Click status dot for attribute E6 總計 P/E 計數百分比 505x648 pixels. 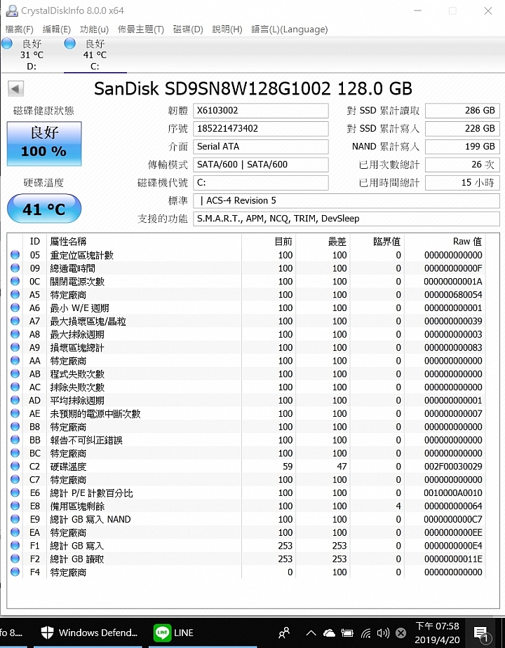coord(15,492)
